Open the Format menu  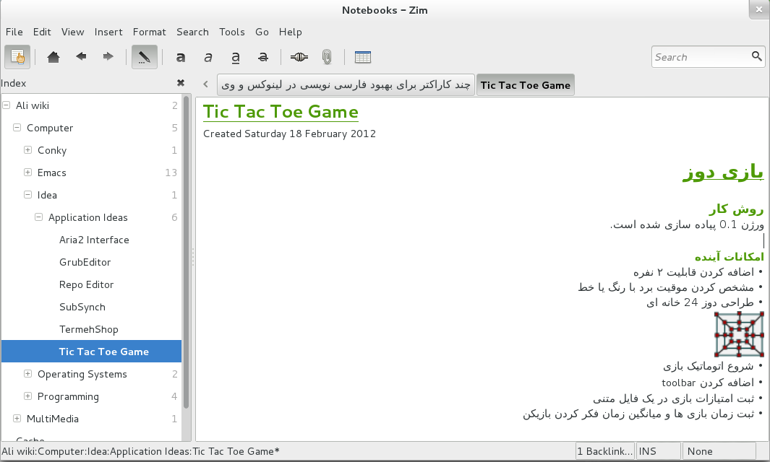149,32
